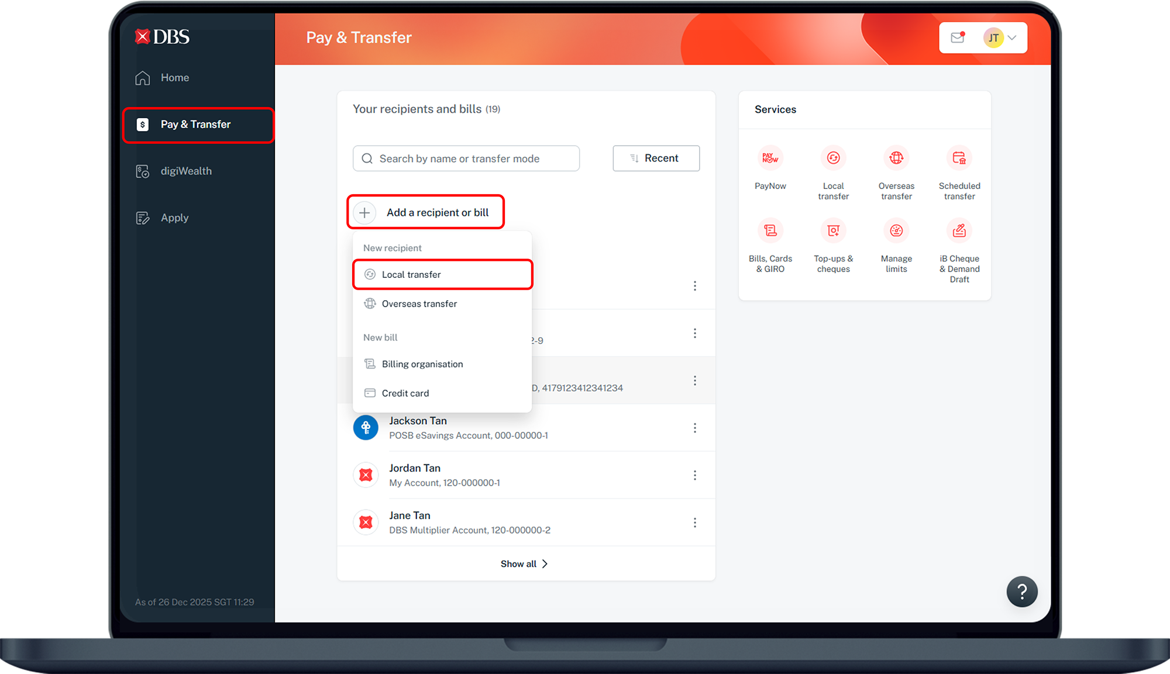Click the digiWealth sidebar icon
This screenshot has height=674, width=1170.
tap(143, 171)
